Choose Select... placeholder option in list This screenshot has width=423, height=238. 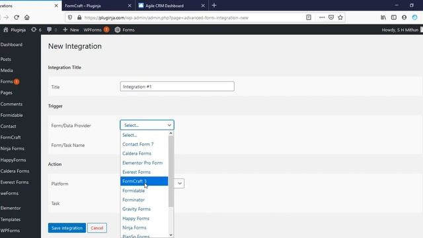coord(144,135)
